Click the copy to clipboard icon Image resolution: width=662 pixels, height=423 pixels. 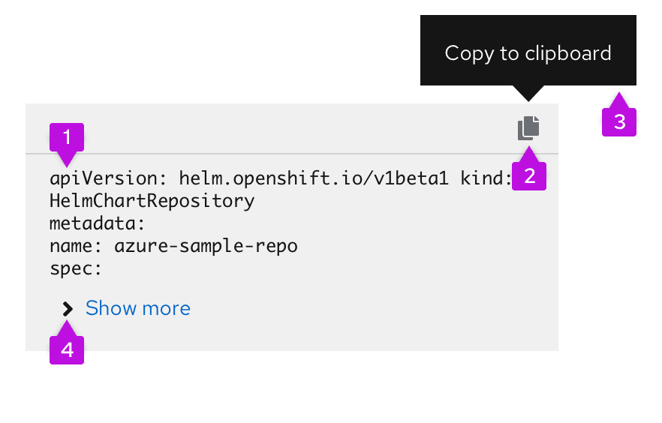(528, 128)
